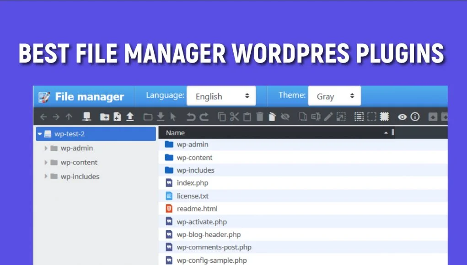Select the wp-config-sample.php file
Image resolution: width=467 pixels, height=265 pixels.
click(303, 260)
